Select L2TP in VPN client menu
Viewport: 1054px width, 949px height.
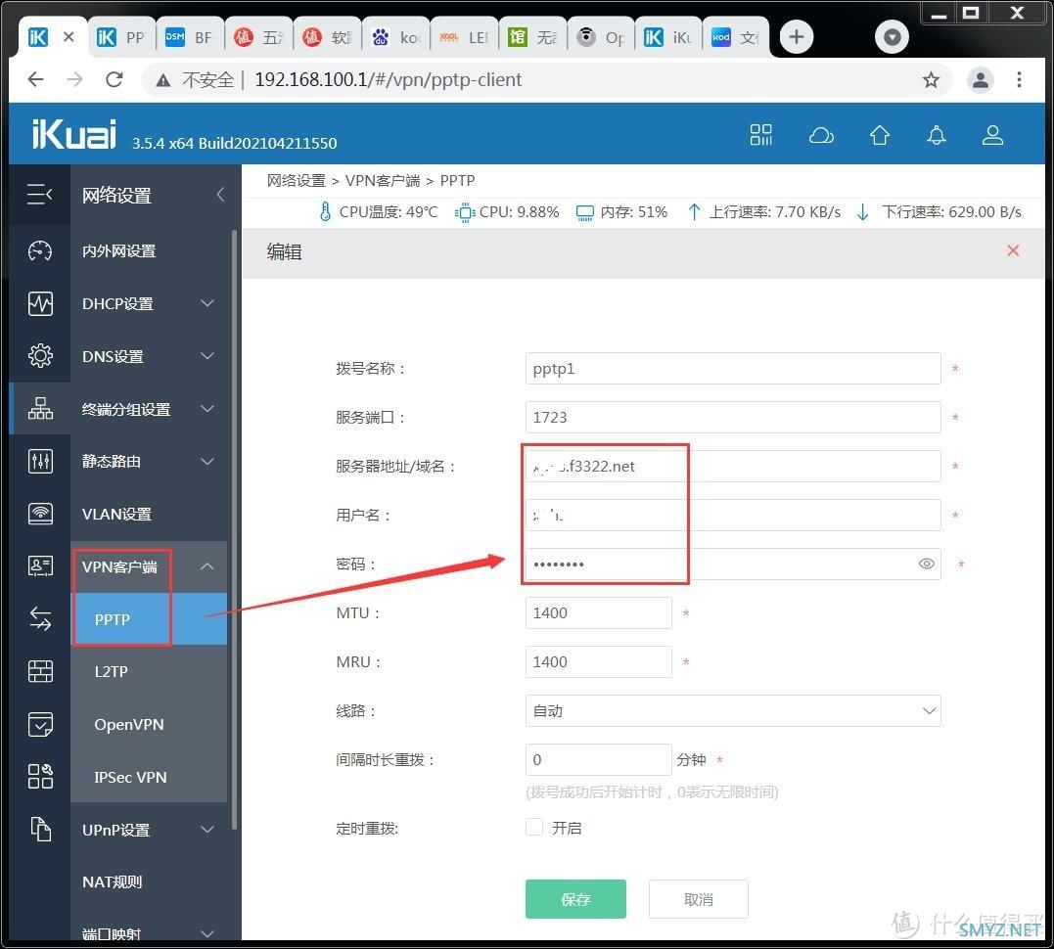(x=149, y=671)
